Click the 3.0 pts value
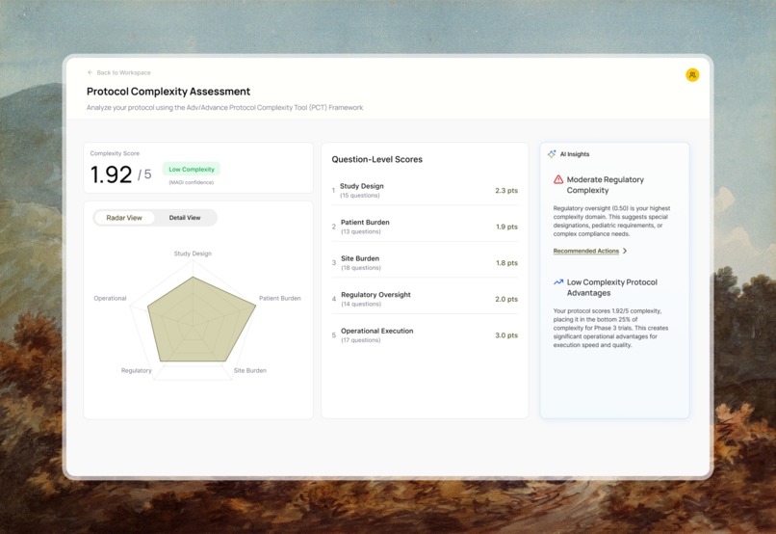The image size is (776, 534). [506, 335]
